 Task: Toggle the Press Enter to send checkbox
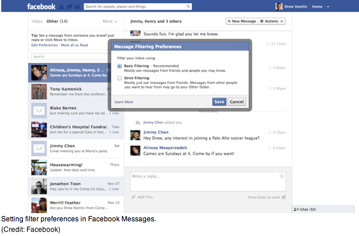pos(283,197)
